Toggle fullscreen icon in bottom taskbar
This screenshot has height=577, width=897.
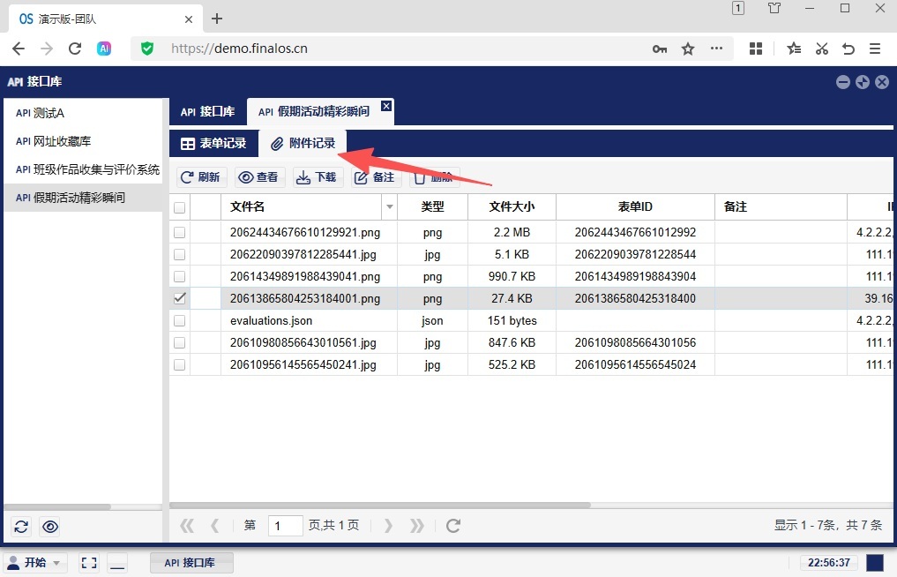click(89, 563)
